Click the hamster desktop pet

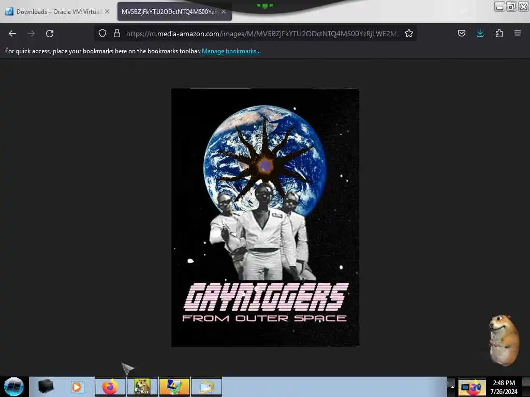(x=504, y=340)
